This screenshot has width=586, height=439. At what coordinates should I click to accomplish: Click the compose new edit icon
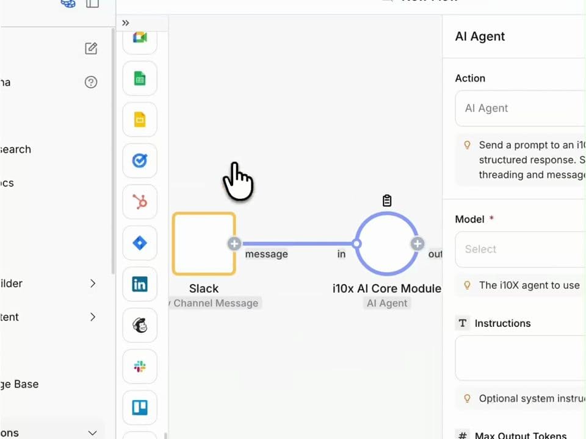click(91, 49)
